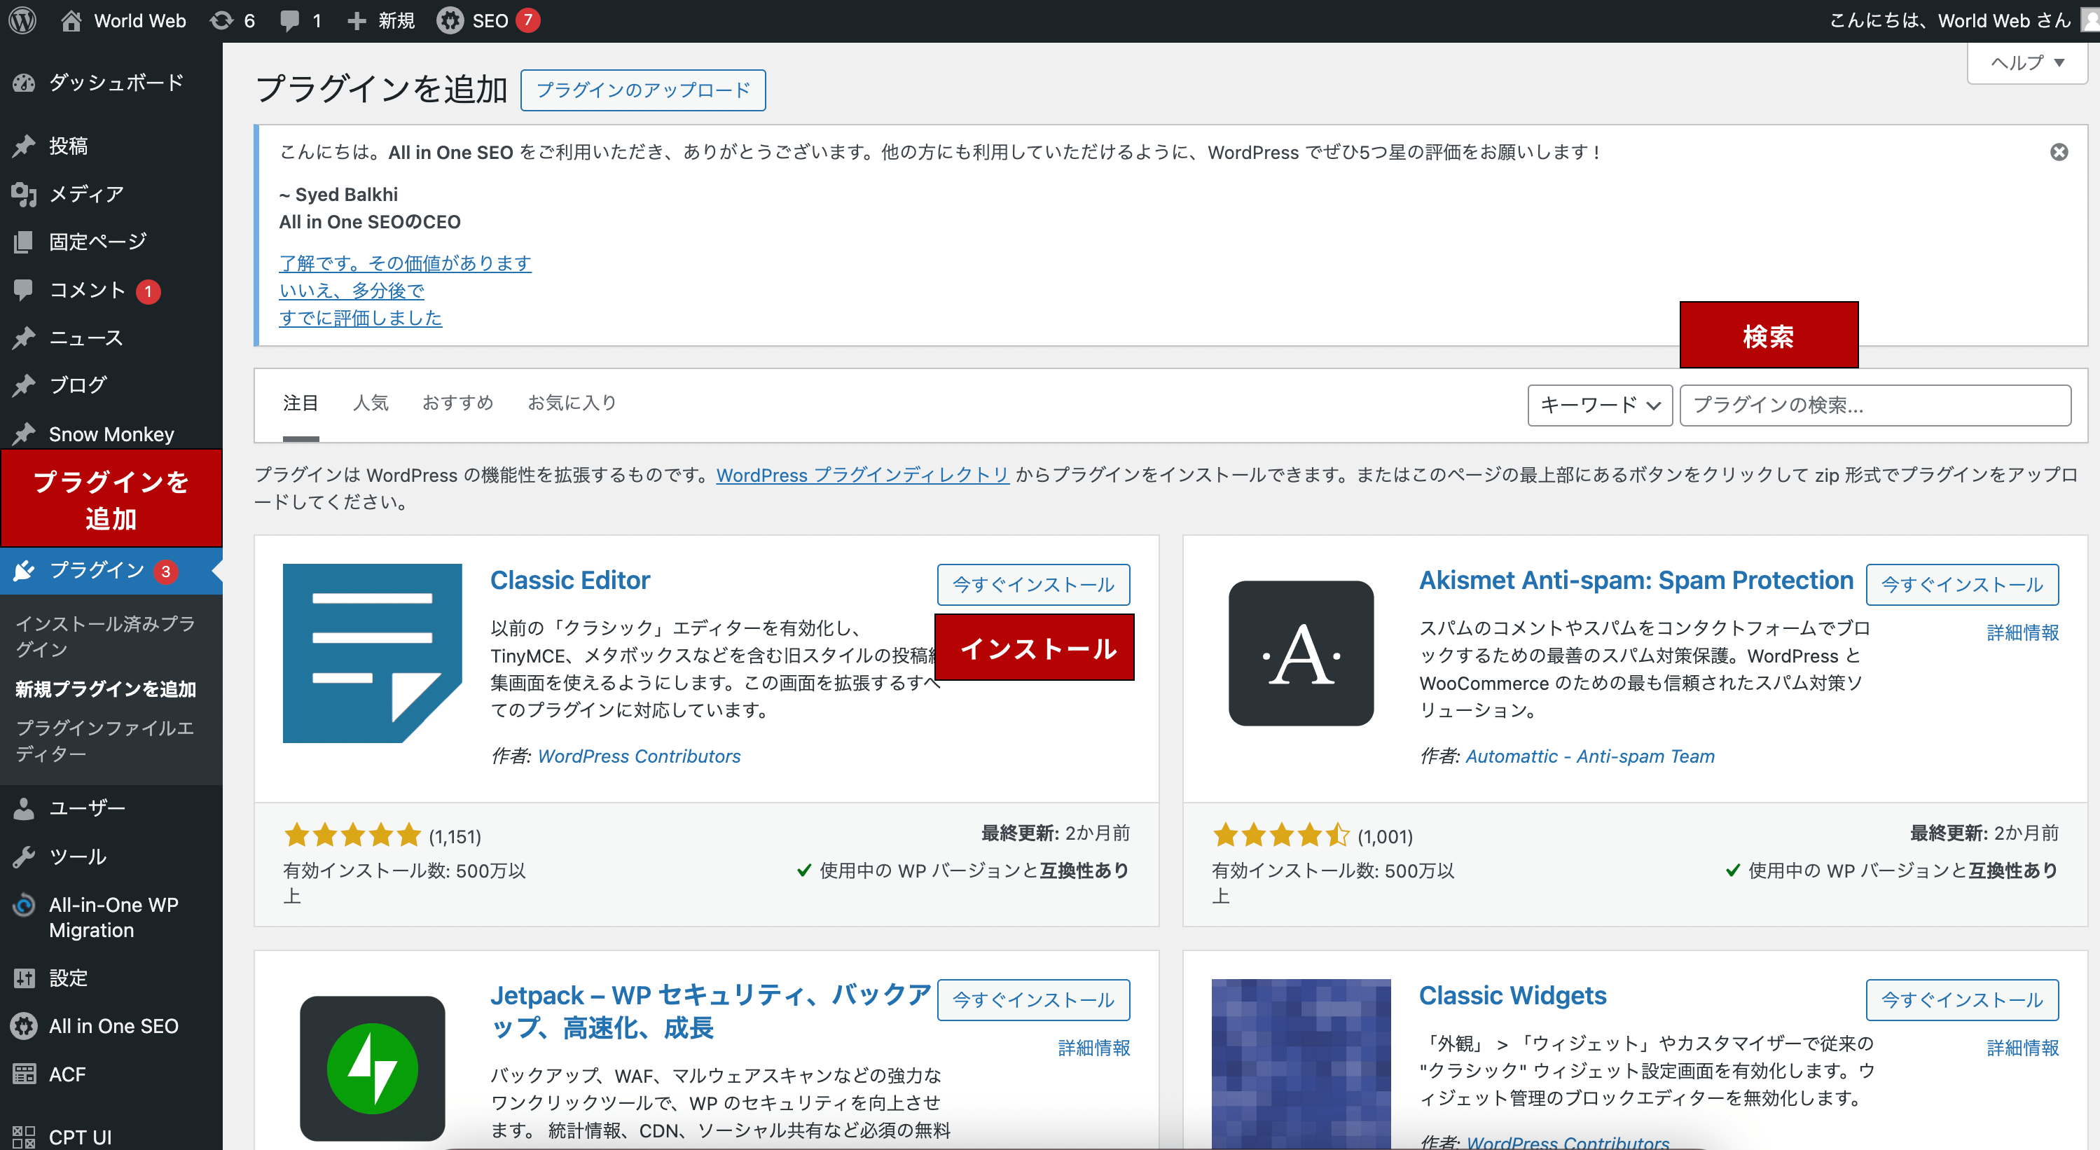Click the いいえ、多分後で link
Image resolution: width=2100 pixels, height=1150 pixels.
[x=352, y=290]
